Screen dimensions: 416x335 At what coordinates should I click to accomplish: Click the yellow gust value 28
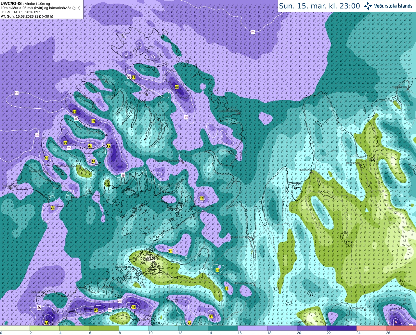coord(53,208)
